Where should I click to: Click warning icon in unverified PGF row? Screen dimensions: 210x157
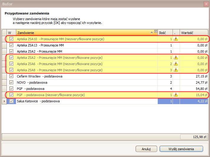pyautogui.click(x=176, y=95)
